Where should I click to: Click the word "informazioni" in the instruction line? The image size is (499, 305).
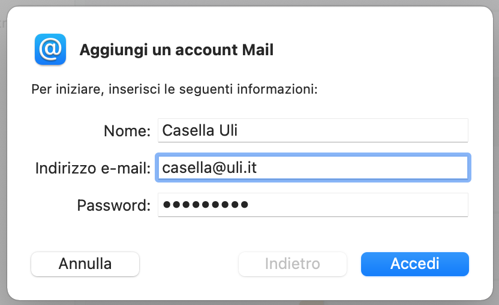click(277, 91)
